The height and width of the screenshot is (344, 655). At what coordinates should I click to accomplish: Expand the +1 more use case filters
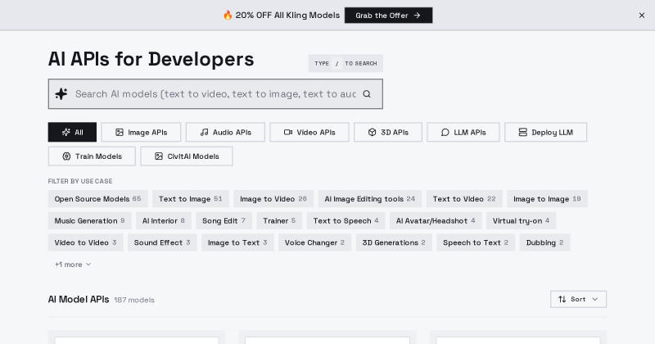73,265
